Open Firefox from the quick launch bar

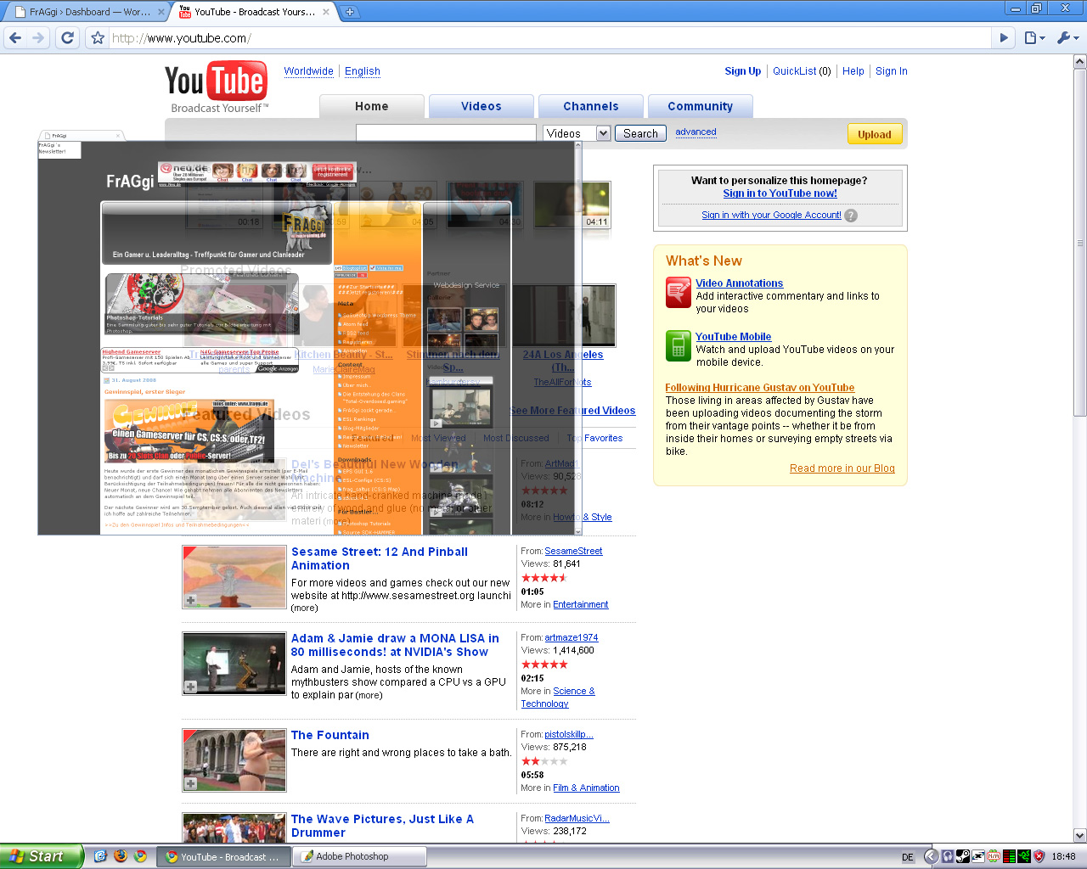pos(120,856)
